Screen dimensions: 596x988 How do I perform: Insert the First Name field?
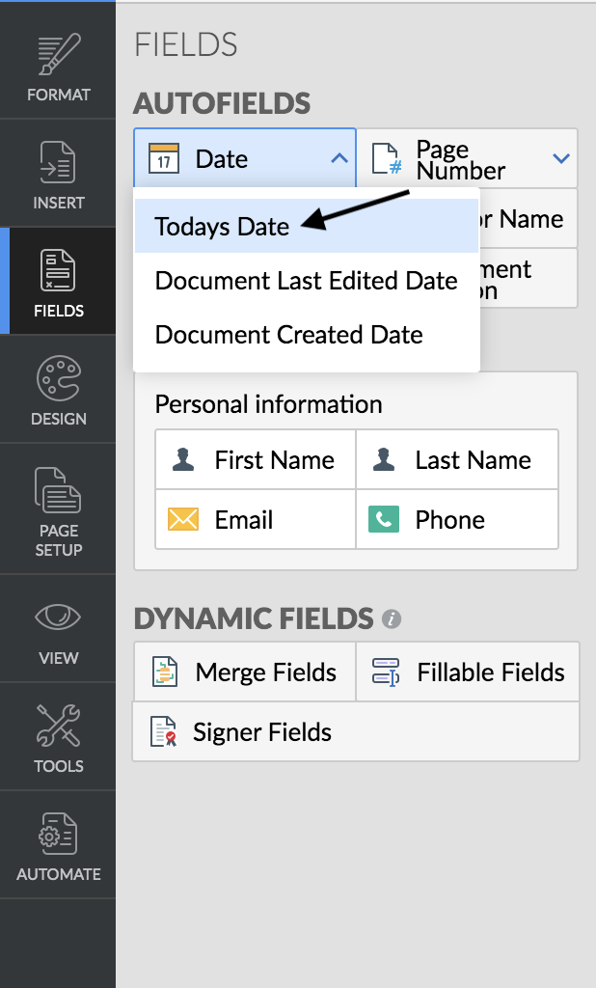(256, 460)
